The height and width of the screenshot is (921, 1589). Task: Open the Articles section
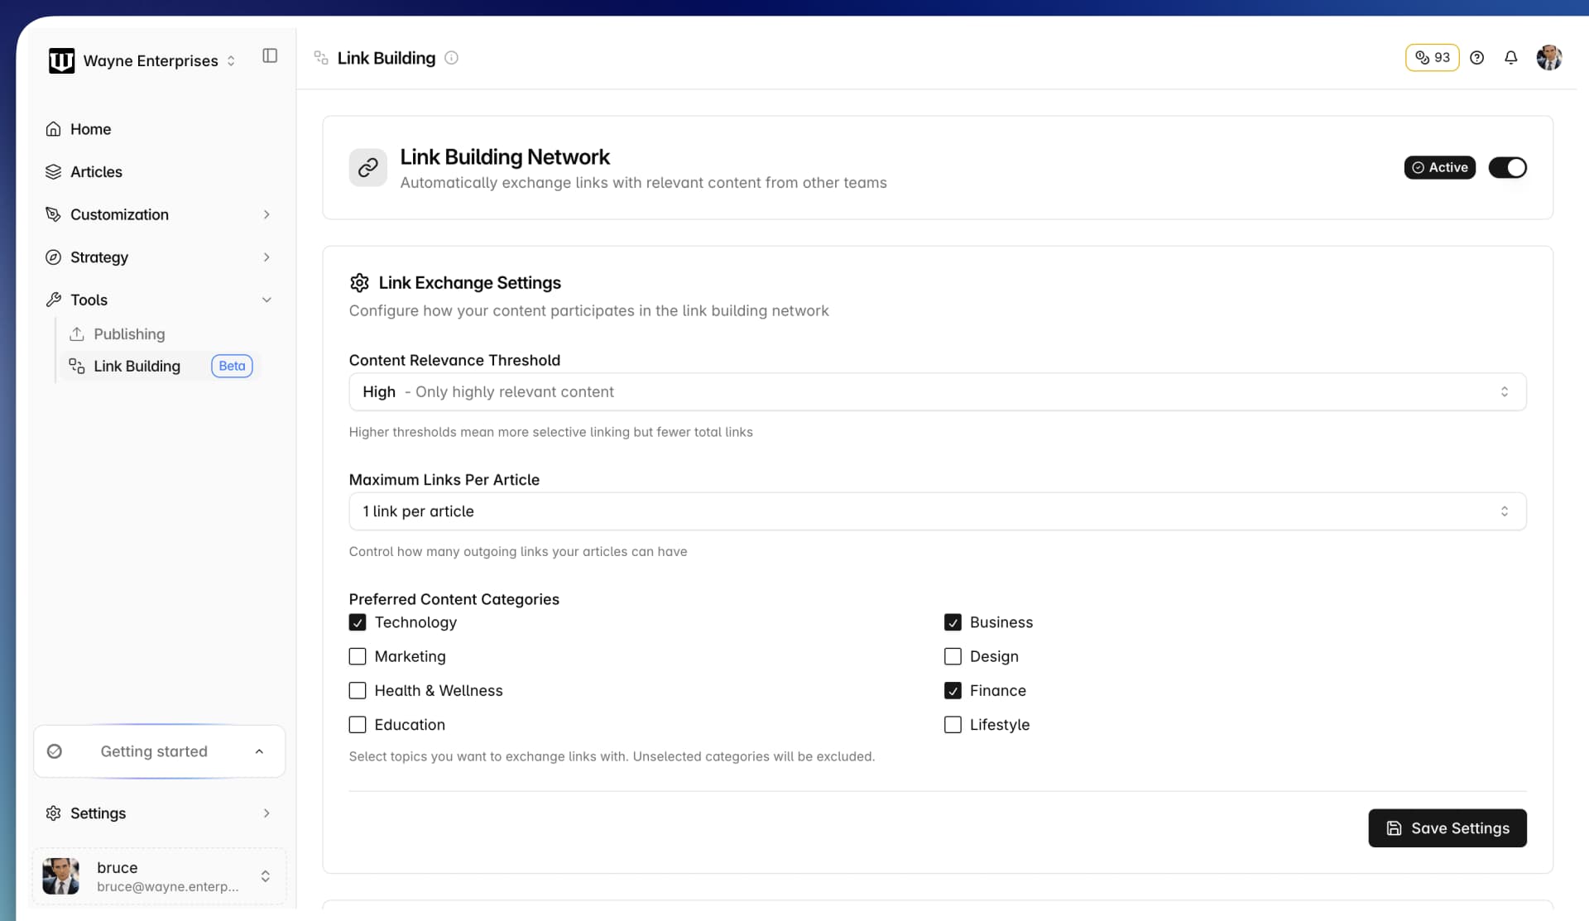click(x=95, y=171)
